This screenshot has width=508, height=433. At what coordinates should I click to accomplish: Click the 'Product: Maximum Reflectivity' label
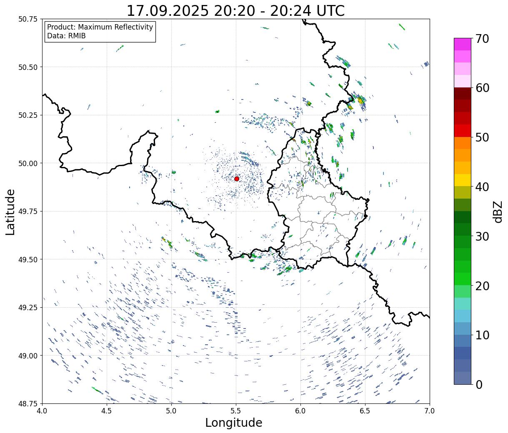click(x=100, y=27)
